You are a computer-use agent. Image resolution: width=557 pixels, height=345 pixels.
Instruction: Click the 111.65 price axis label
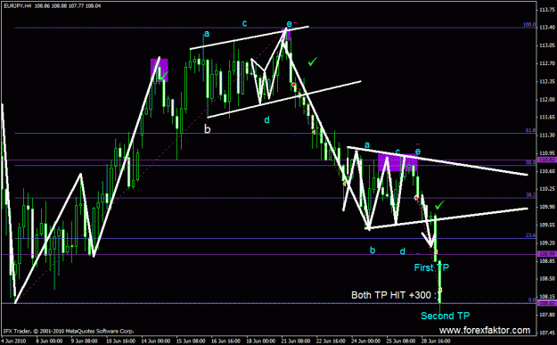coord(547,118)
